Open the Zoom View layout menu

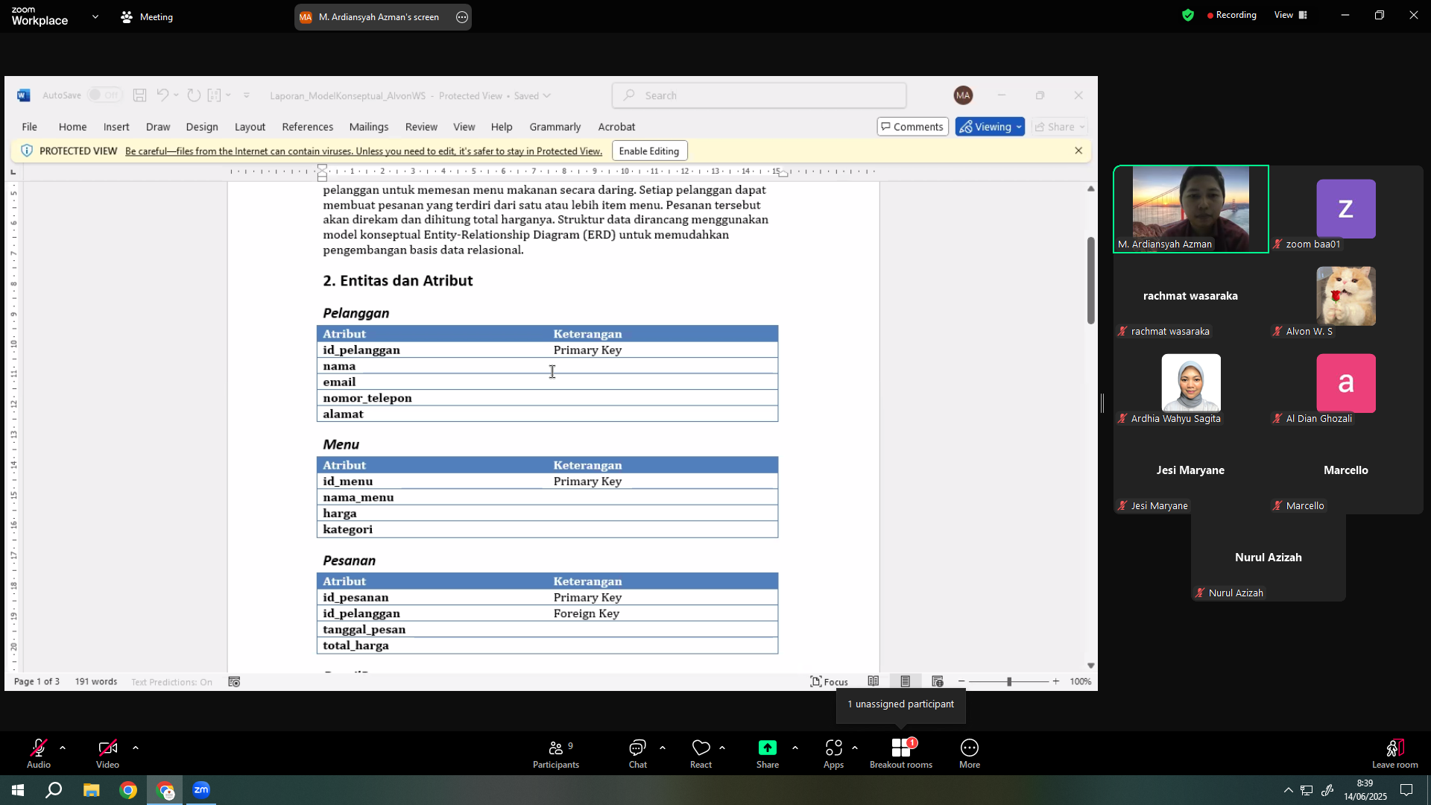click(1291, 15)
